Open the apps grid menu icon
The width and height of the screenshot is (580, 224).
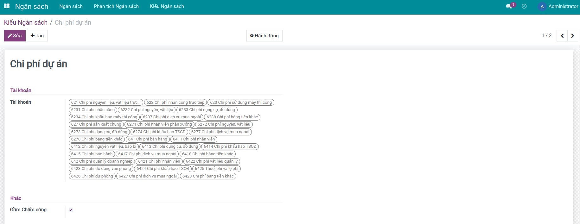7,6
